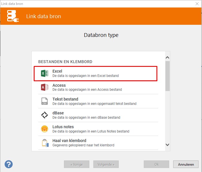Viewport: 202px width, 172px height.
Task: Select the Access database icon
Action: (x=44, y=87)
